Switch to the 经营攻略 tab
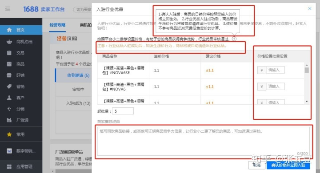This screenshot has height=173, width=320. 57,25
